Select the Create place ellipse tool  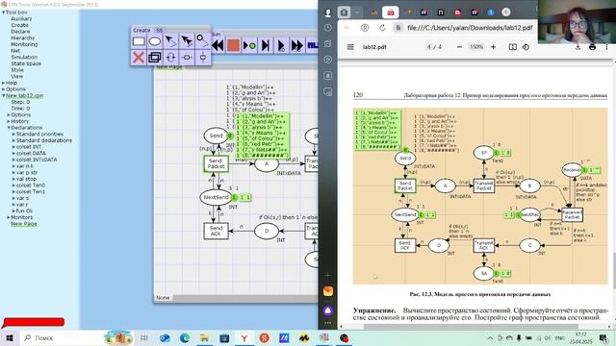155,41
